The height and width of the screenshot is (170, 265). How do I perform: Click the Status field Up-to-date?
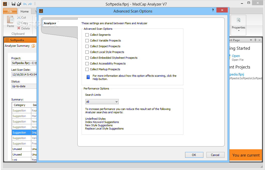(24, 86)
